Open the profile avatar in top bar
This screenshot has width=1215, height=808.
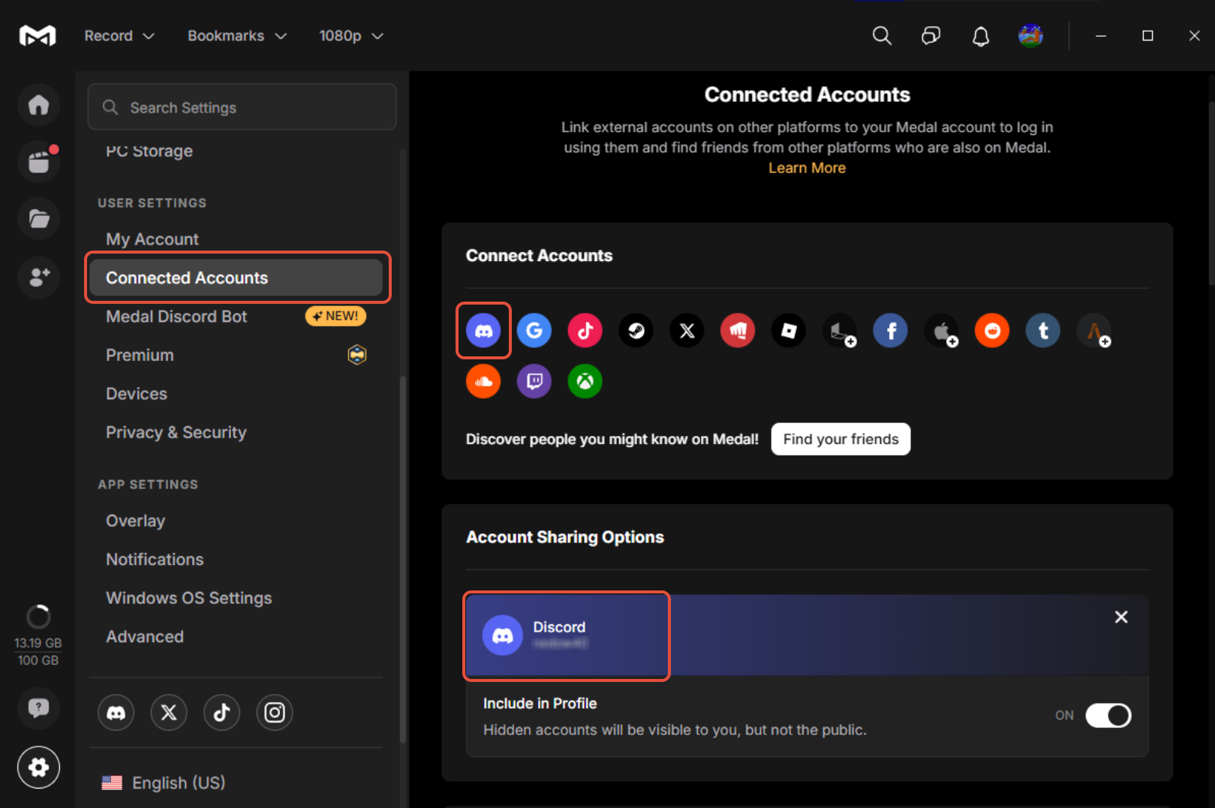(1031, 35)
